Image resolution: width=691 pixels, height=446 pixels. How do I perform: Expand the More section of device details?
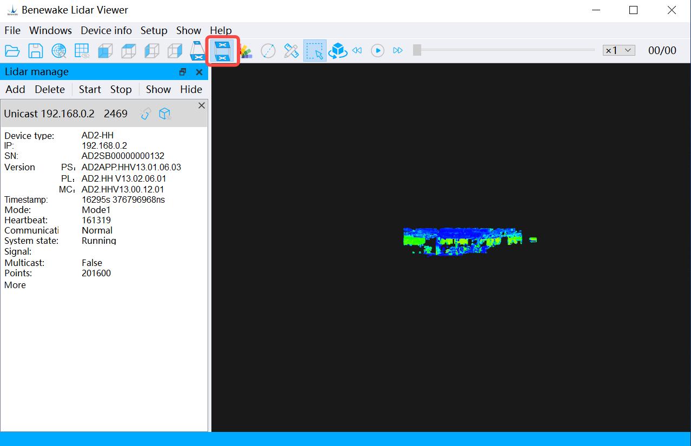coord(15,285)
